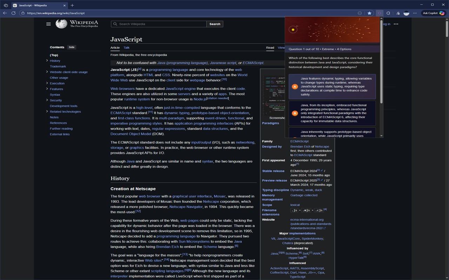Hide the Contents sidebar
449x280 pixels.
[72, 47]
